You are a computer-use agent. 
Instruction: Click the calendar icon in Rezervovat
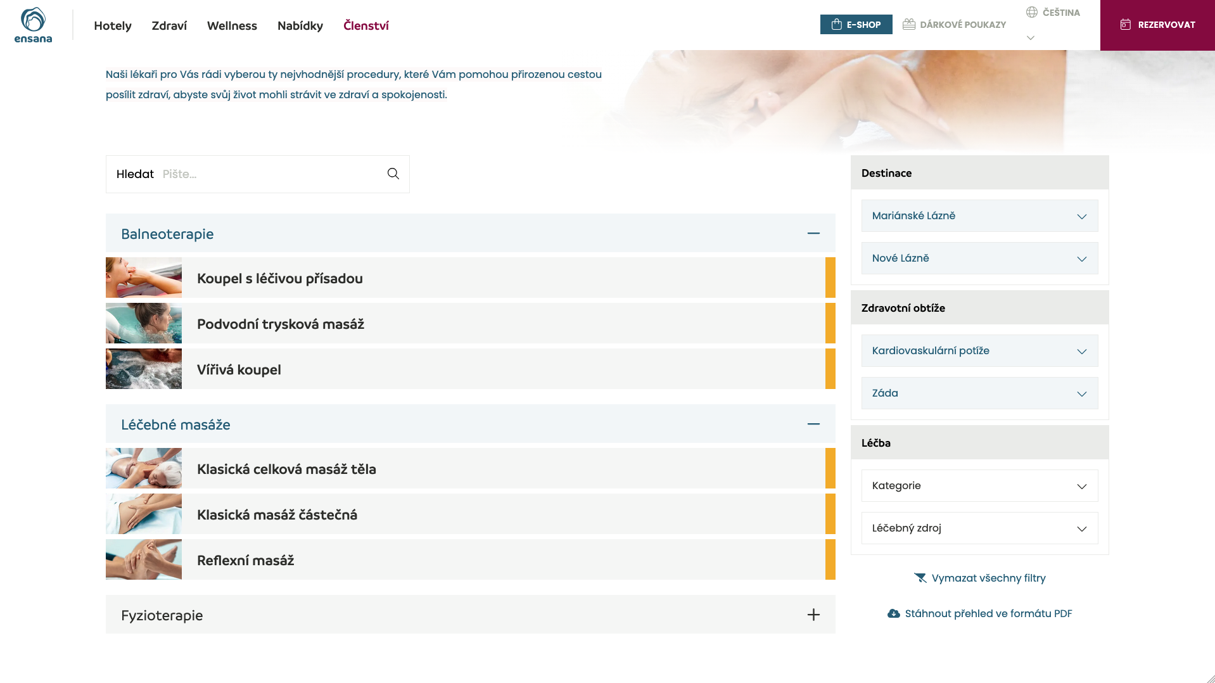click(x=1125, y=25)
